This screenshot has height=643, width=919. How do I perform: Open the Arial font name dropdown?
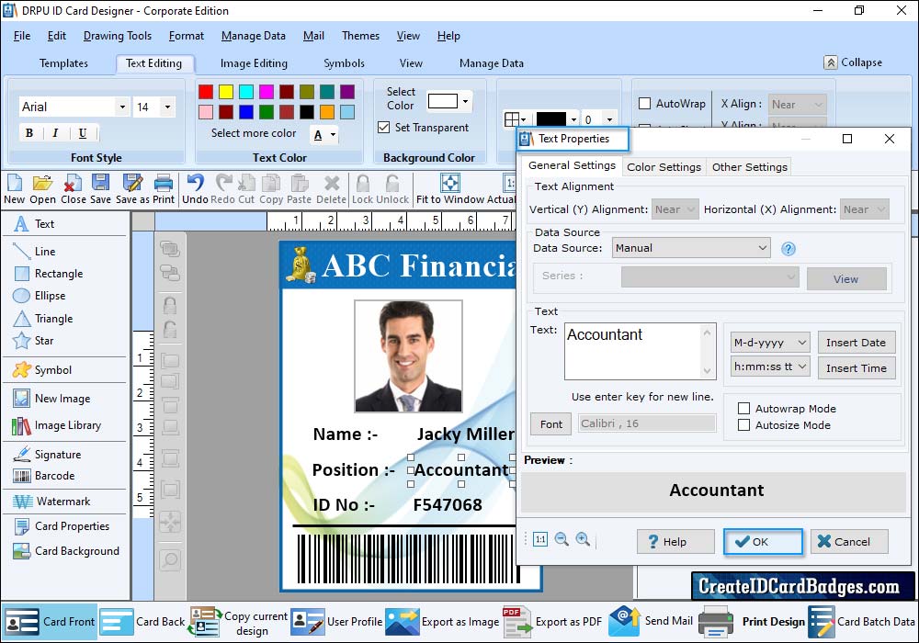coord(122,107)
